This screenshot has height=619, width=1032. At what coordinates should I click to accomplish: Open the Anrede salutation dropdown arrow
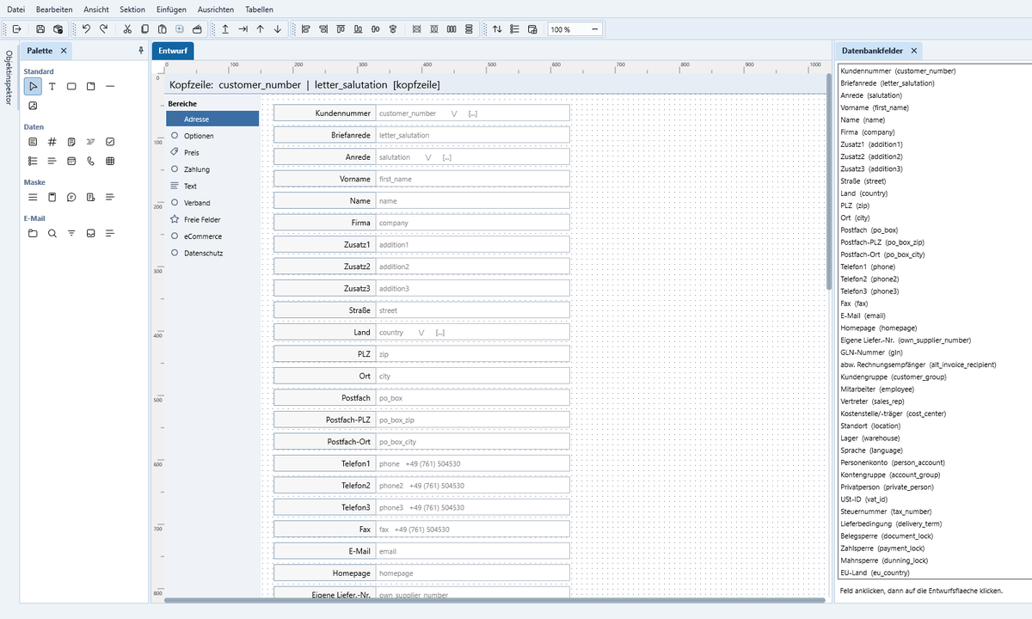click(x=427, y=157)
